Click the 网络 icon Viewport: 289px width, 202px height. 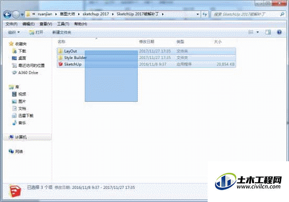coord(11,151)
